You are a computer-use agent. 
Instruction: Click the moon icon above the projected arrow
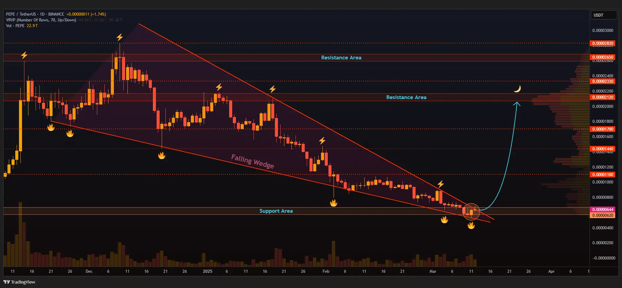click(517, 89)
